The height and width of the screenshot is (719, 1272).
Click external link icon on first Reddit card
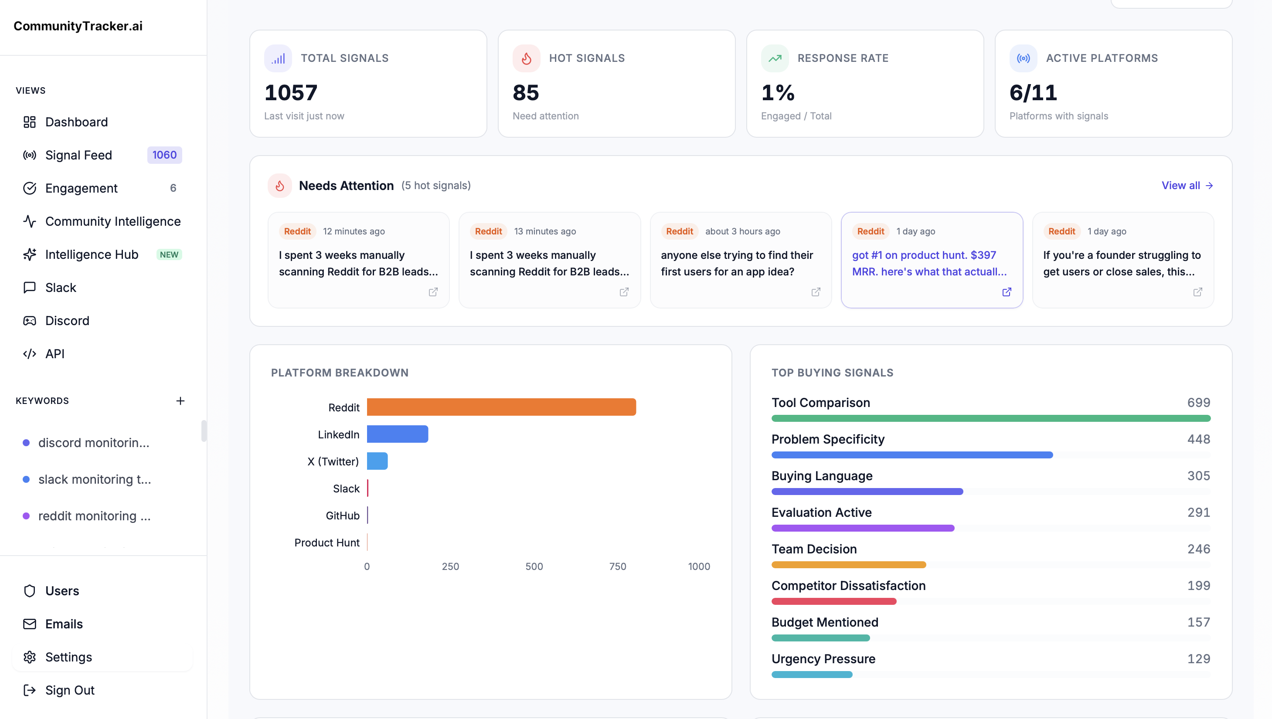(433, 292)
